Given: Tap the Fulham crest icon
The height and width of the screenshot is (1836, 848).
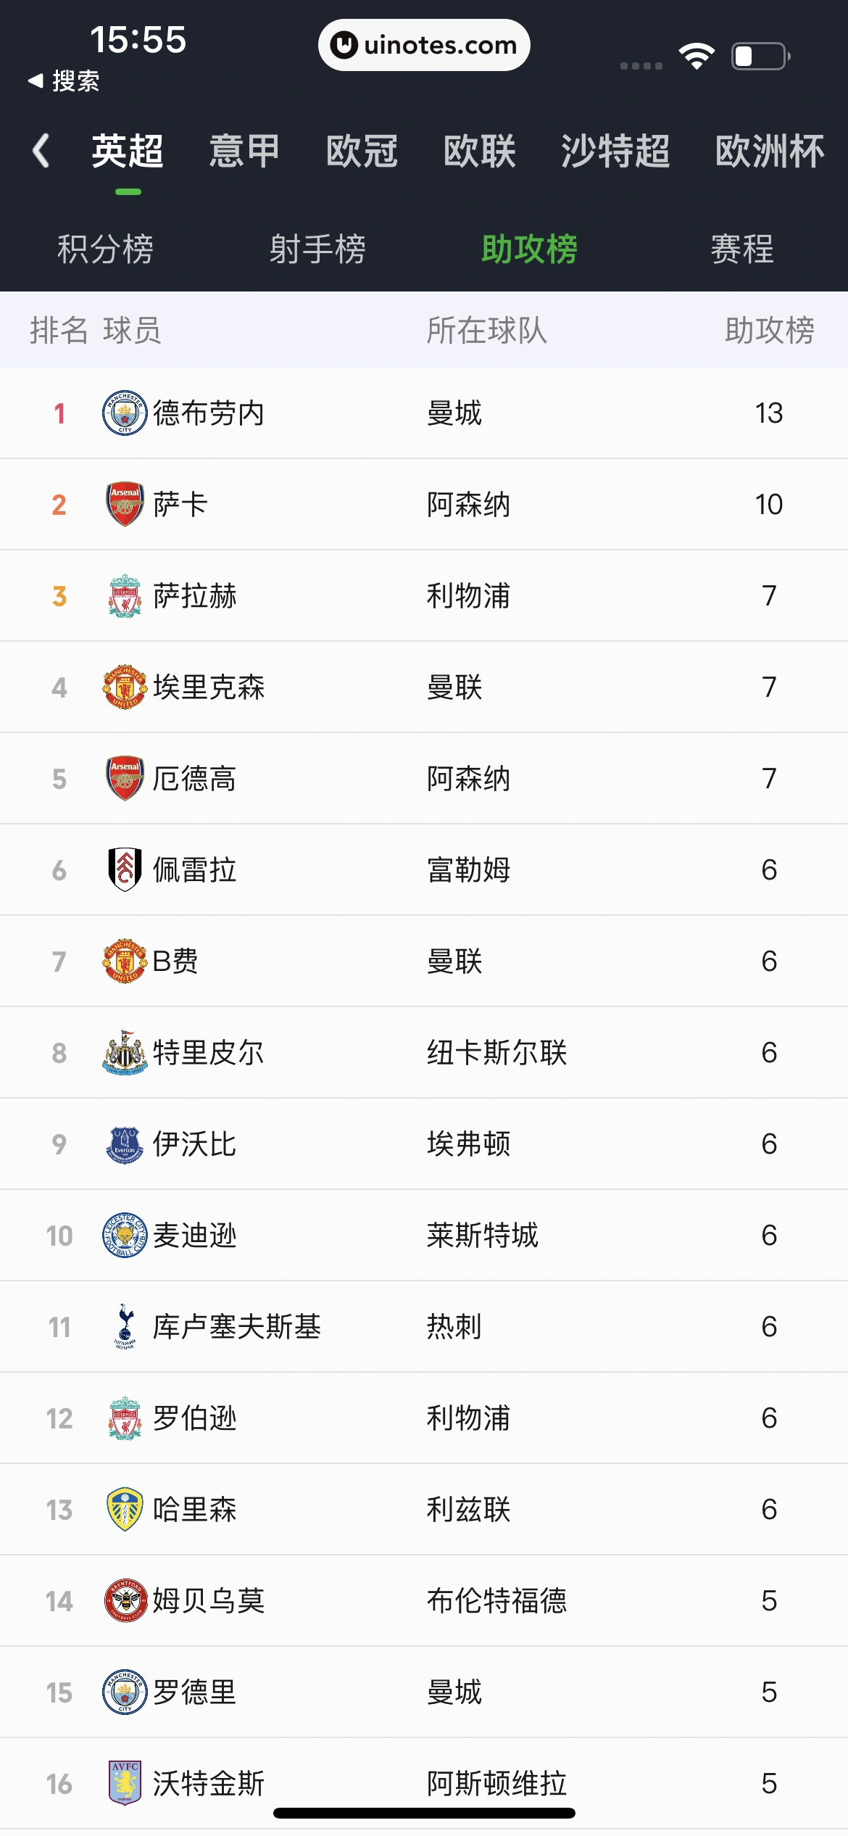Looking at the screenshot, I should point(125,869).
